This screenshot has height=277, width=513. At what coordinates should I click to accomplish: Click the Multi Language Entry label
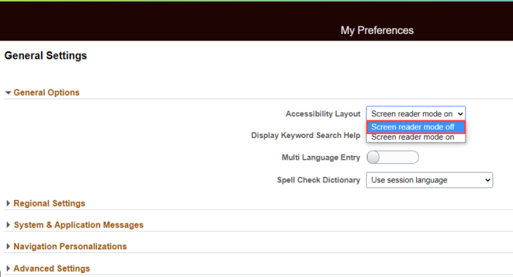click(x=321, y=158)
